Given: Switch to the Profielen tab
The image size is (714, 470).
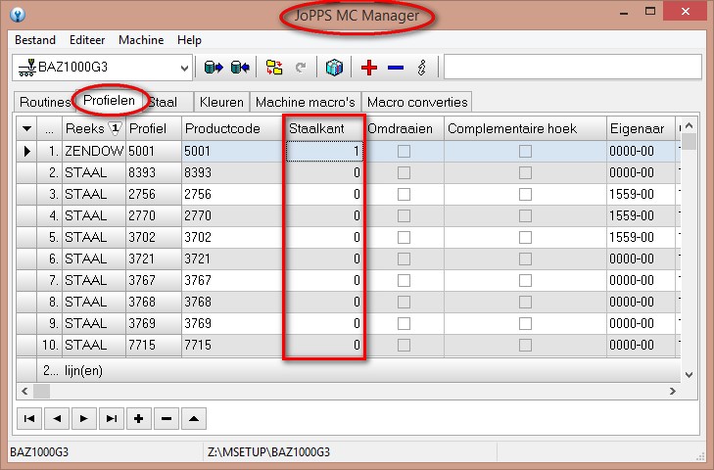Looking at the screenshot, I should point(110,100).
